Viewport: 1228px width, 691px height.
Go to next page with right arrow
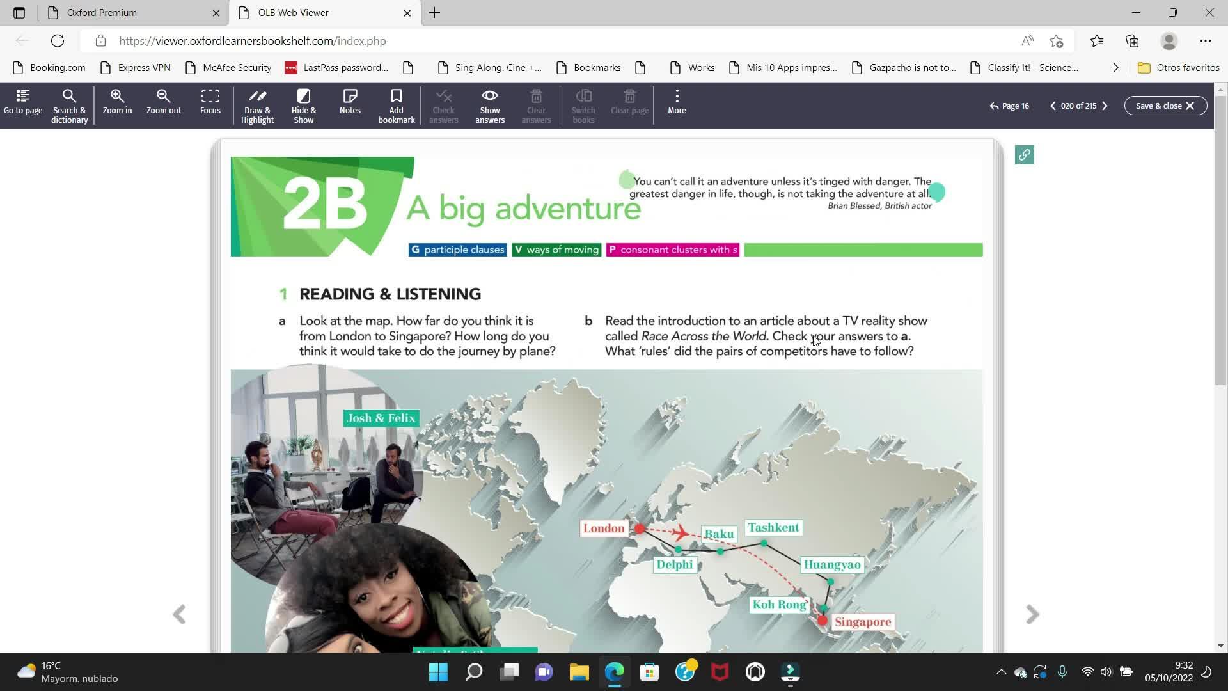tap(1032, 614)
